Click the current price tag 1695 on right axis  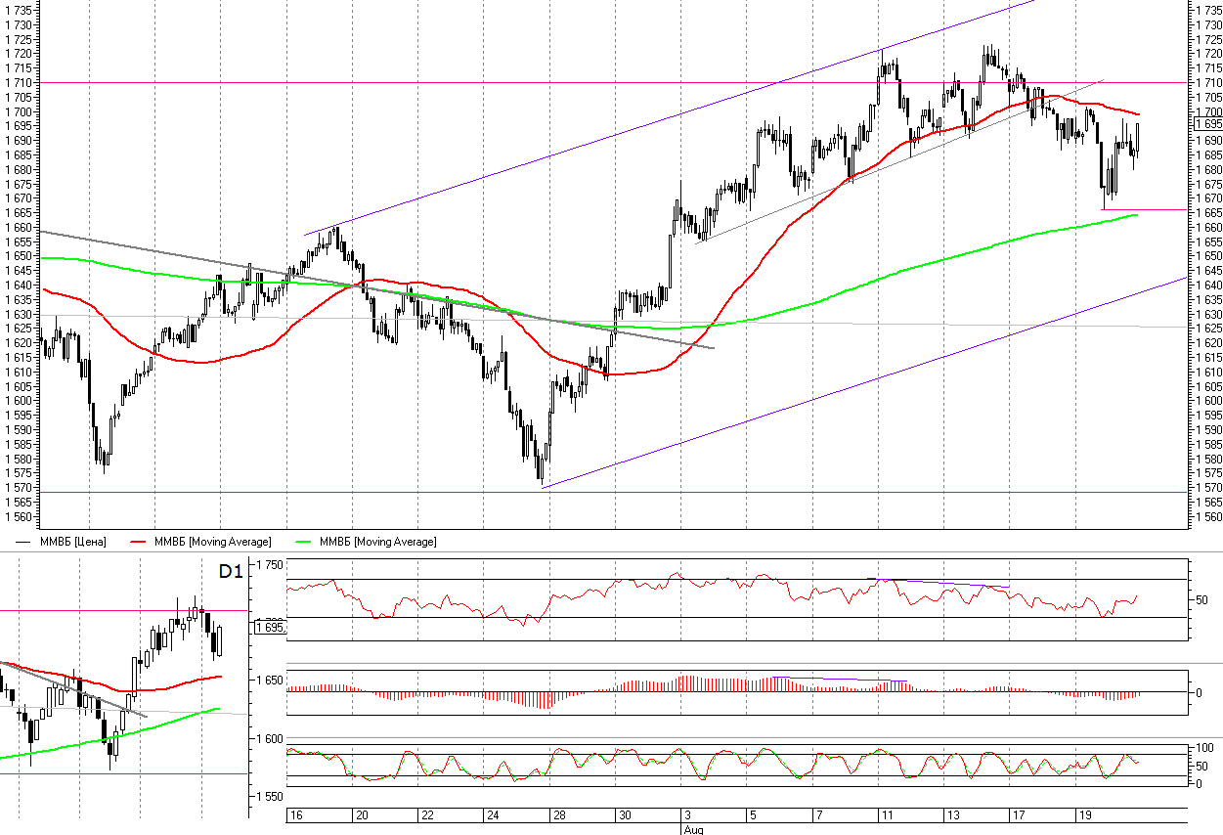[x=1207, y=124]
